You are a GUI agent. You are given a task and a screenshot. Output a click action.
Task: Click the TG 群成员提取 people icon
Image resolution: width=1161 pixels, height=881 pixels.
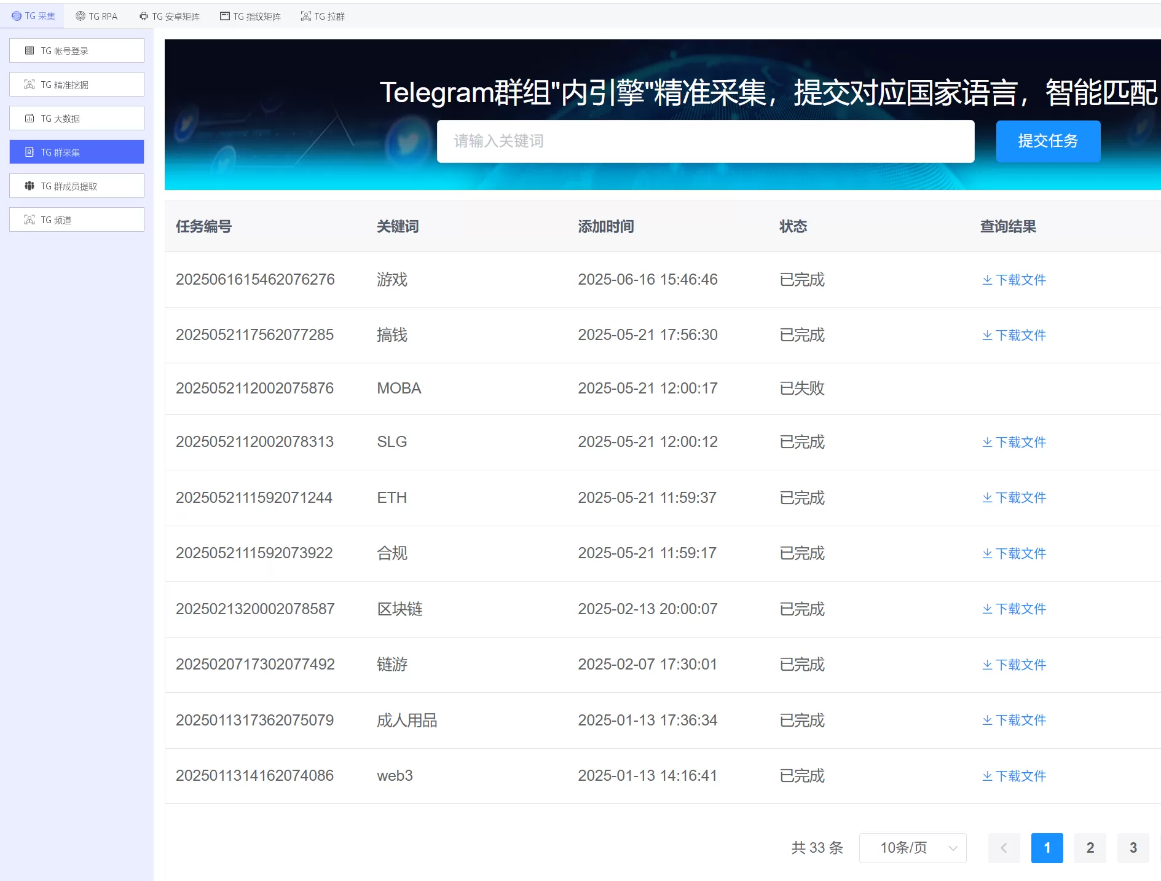click(30, 186)
